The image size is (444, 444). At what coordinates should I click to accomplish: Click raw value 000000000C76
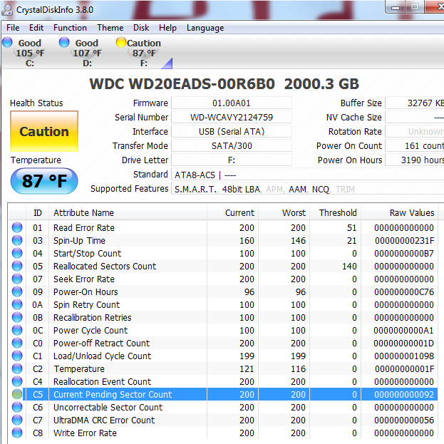click(x=404, y=292)
